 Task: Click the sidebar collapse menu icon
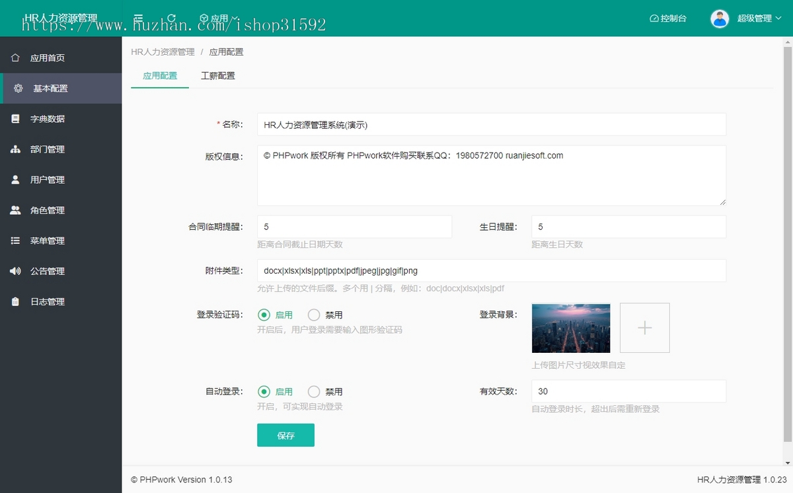click(x=138, y=19)
